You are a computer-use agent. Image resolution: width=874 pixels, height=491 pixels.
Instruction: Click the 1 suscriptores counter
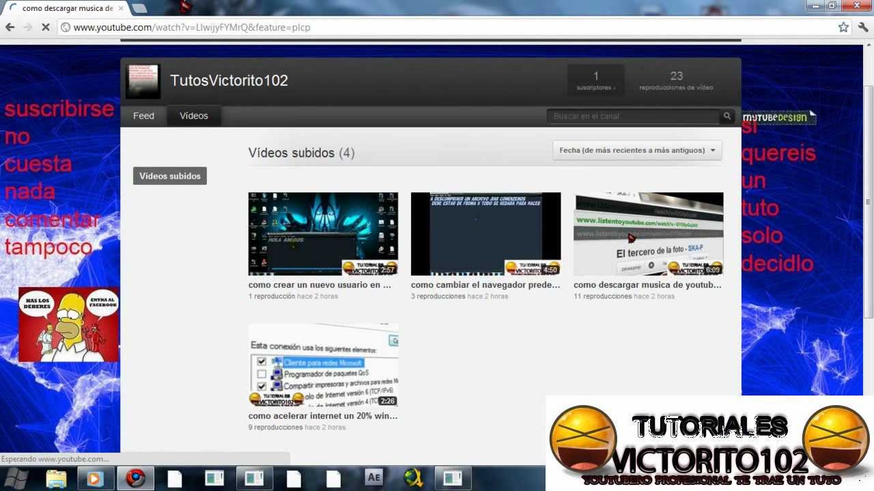click(x=595, y=80)
